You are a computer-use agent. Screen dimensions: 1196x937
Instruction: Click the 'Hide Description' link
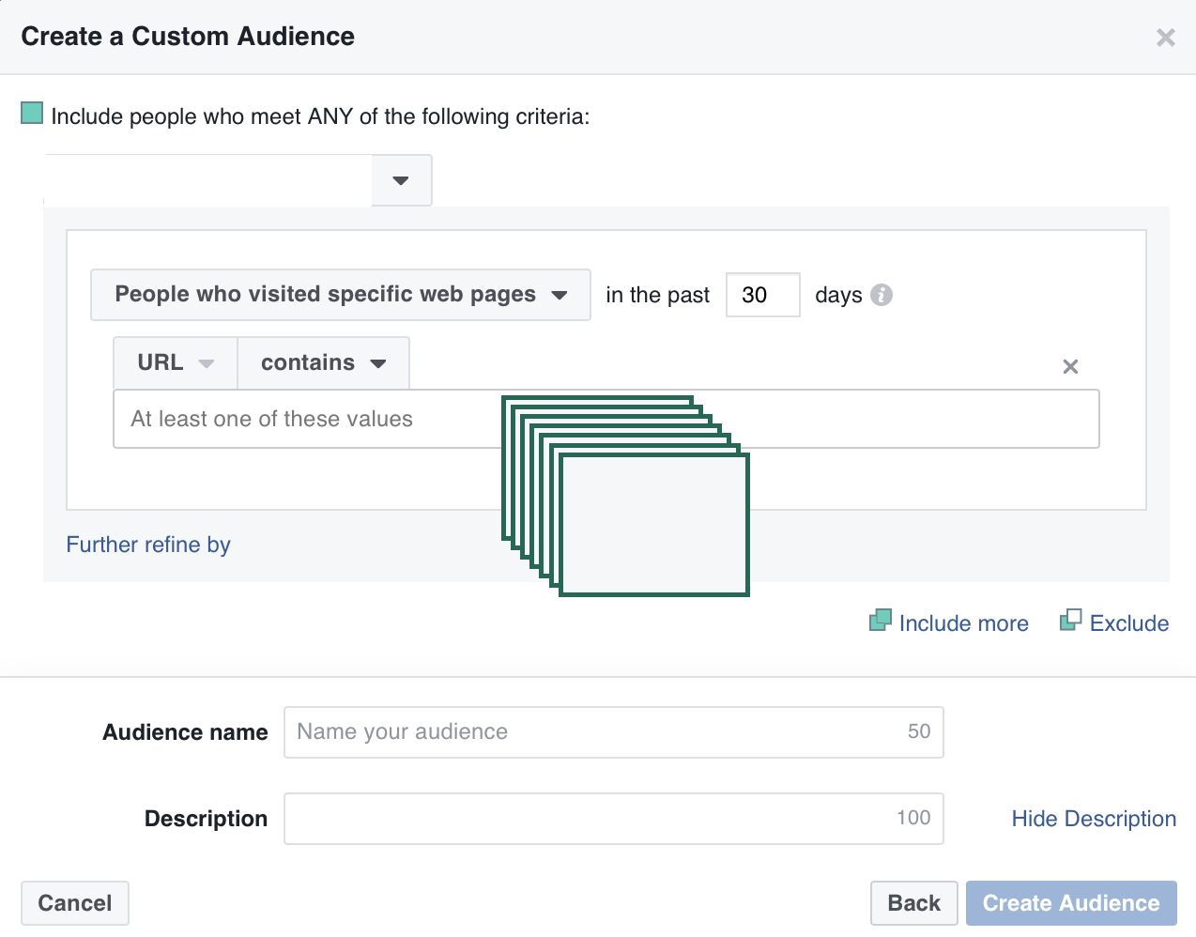pos(1094,819)
